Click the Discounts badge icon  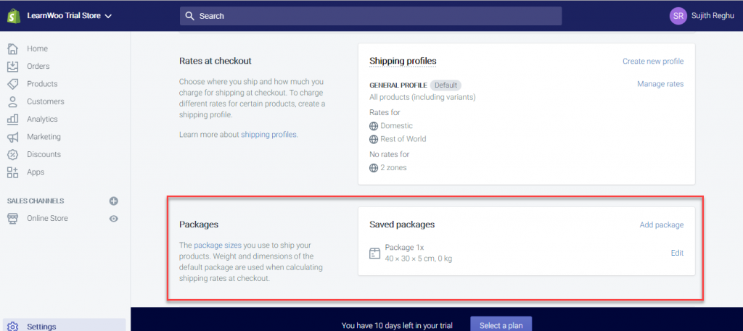click(13, 154)
